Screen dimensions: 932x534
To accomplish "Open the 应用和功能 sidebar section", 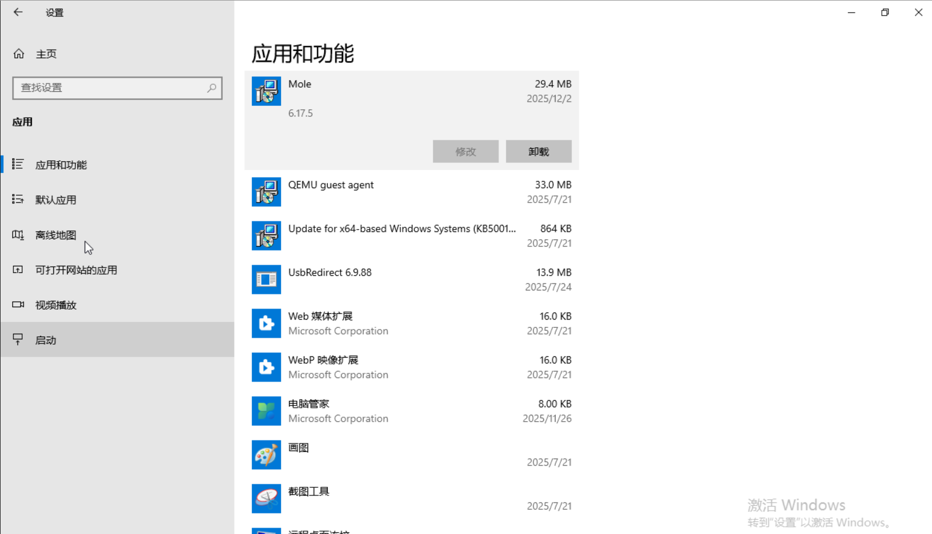I will click(x=61, y=165).
